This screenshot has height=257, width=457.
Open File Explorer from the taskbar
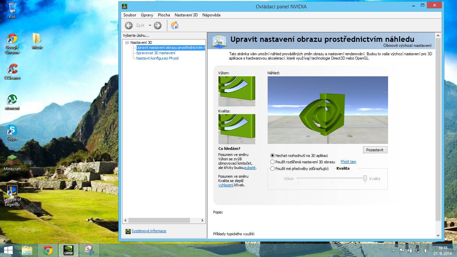pyautogui.click(x=27, y=250)
